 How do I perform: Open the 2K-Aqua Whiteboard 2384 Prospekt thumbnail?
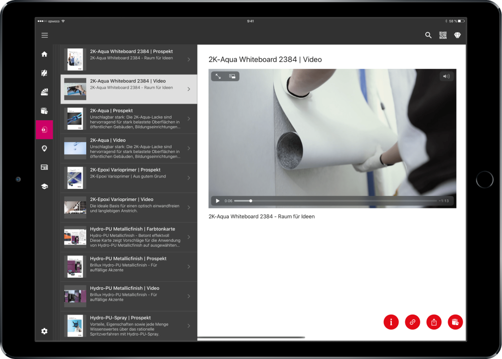click(x=75, y=59)
